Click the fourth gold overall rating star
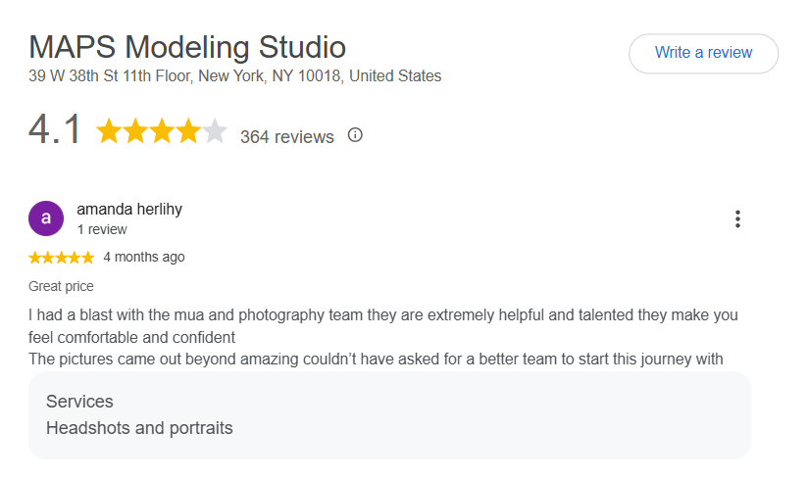This screenshot has width=808, height=480. 188,130
